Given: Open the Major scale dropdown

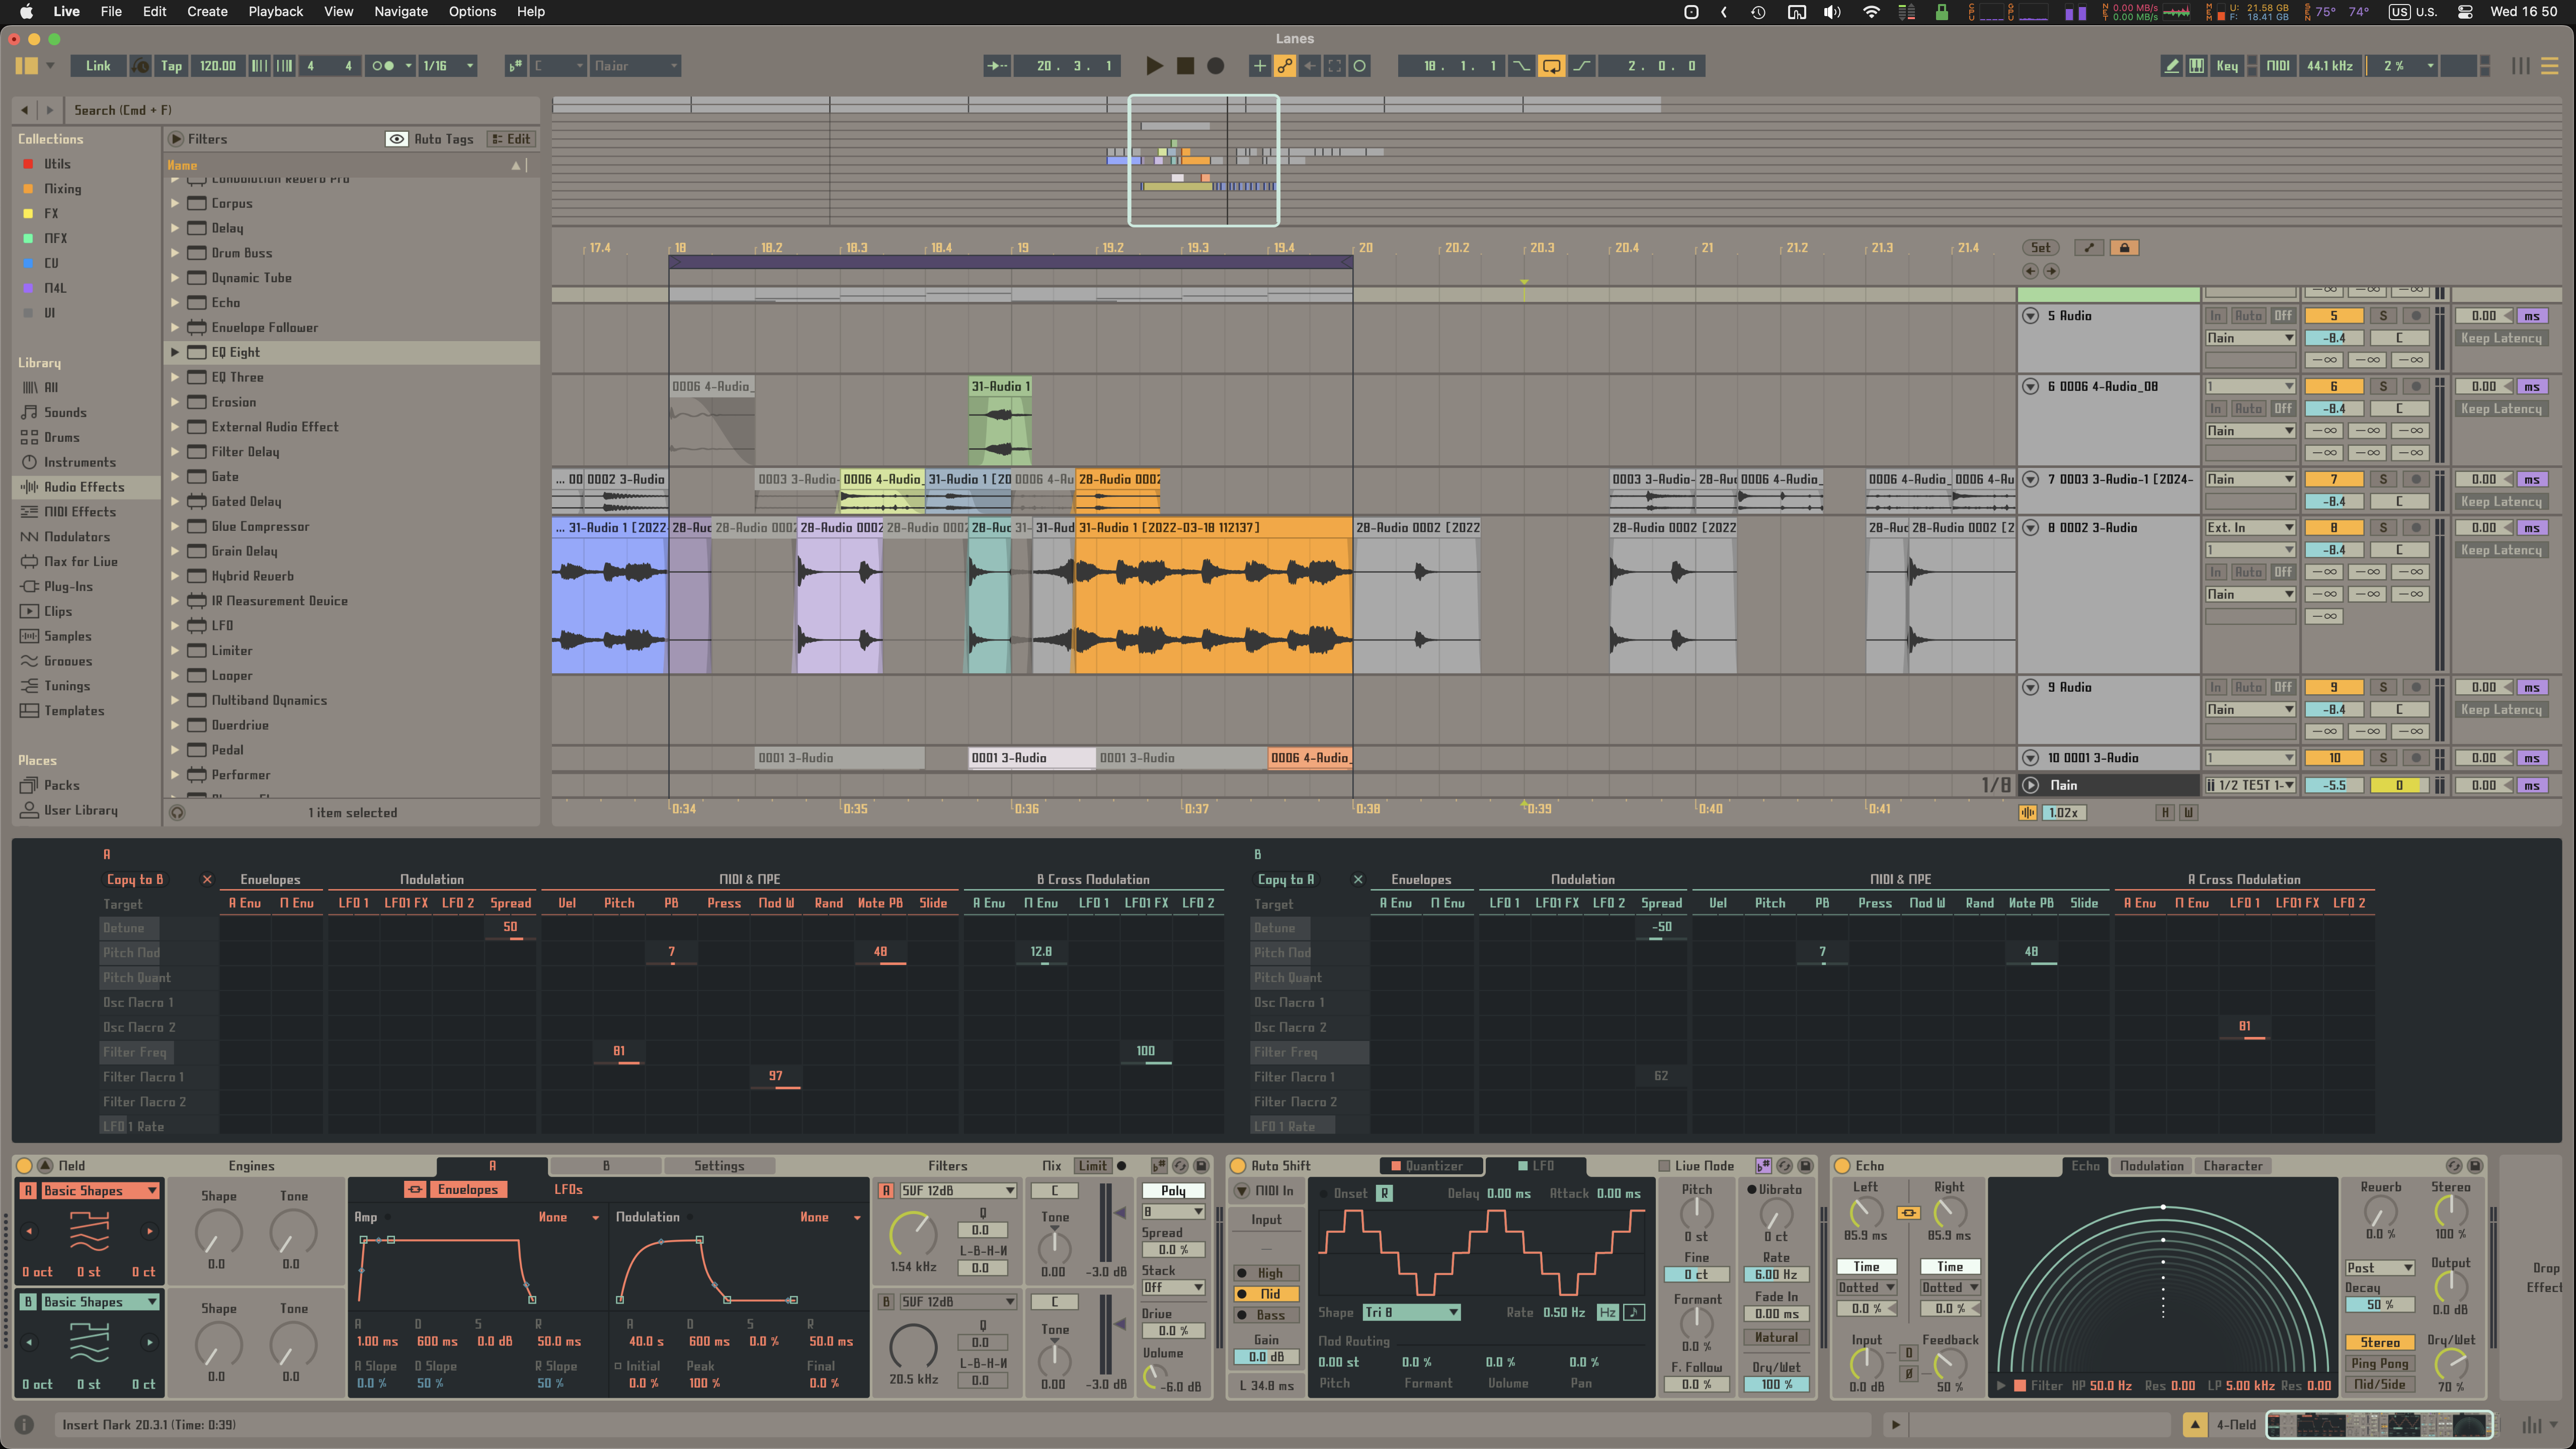Looking at the screenshot, I should tap(635, 66).
